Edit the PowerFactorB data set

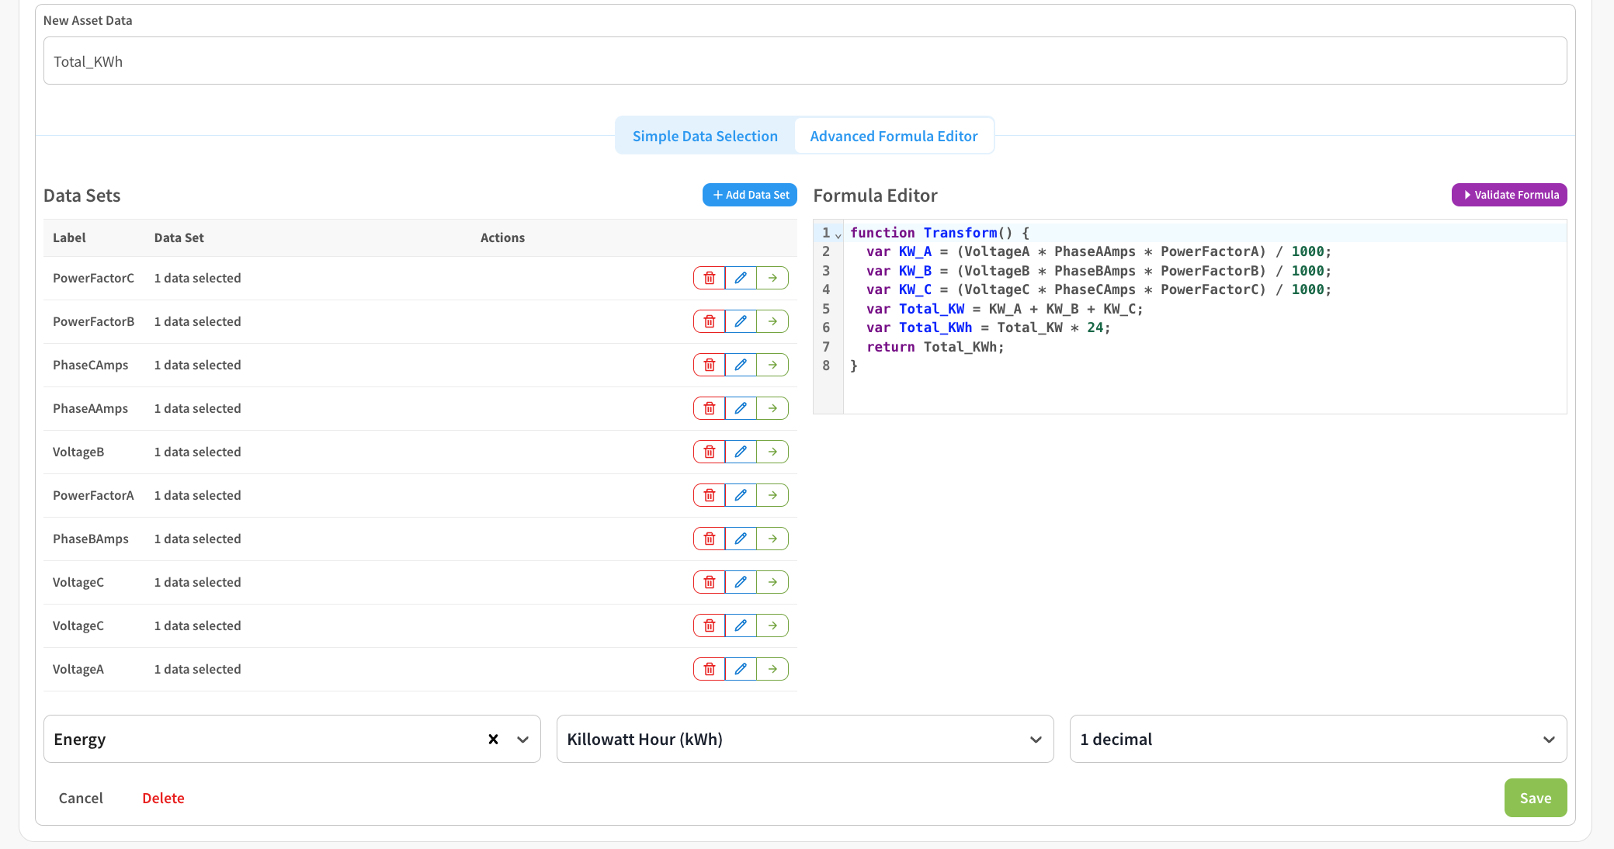coord(741,321)
